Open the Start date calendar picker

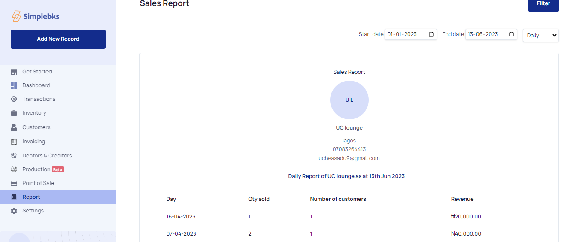[431, 34]
